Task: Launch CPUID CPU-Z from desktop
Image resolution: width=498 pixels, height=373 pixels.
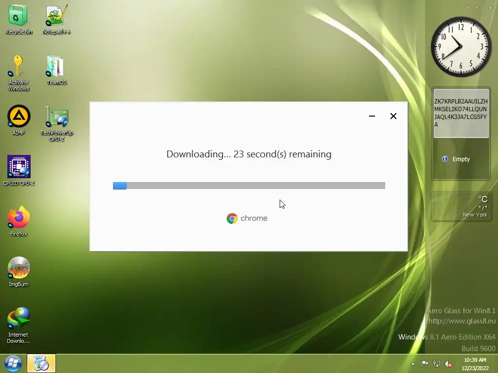Action: click(x=18, y=170)
